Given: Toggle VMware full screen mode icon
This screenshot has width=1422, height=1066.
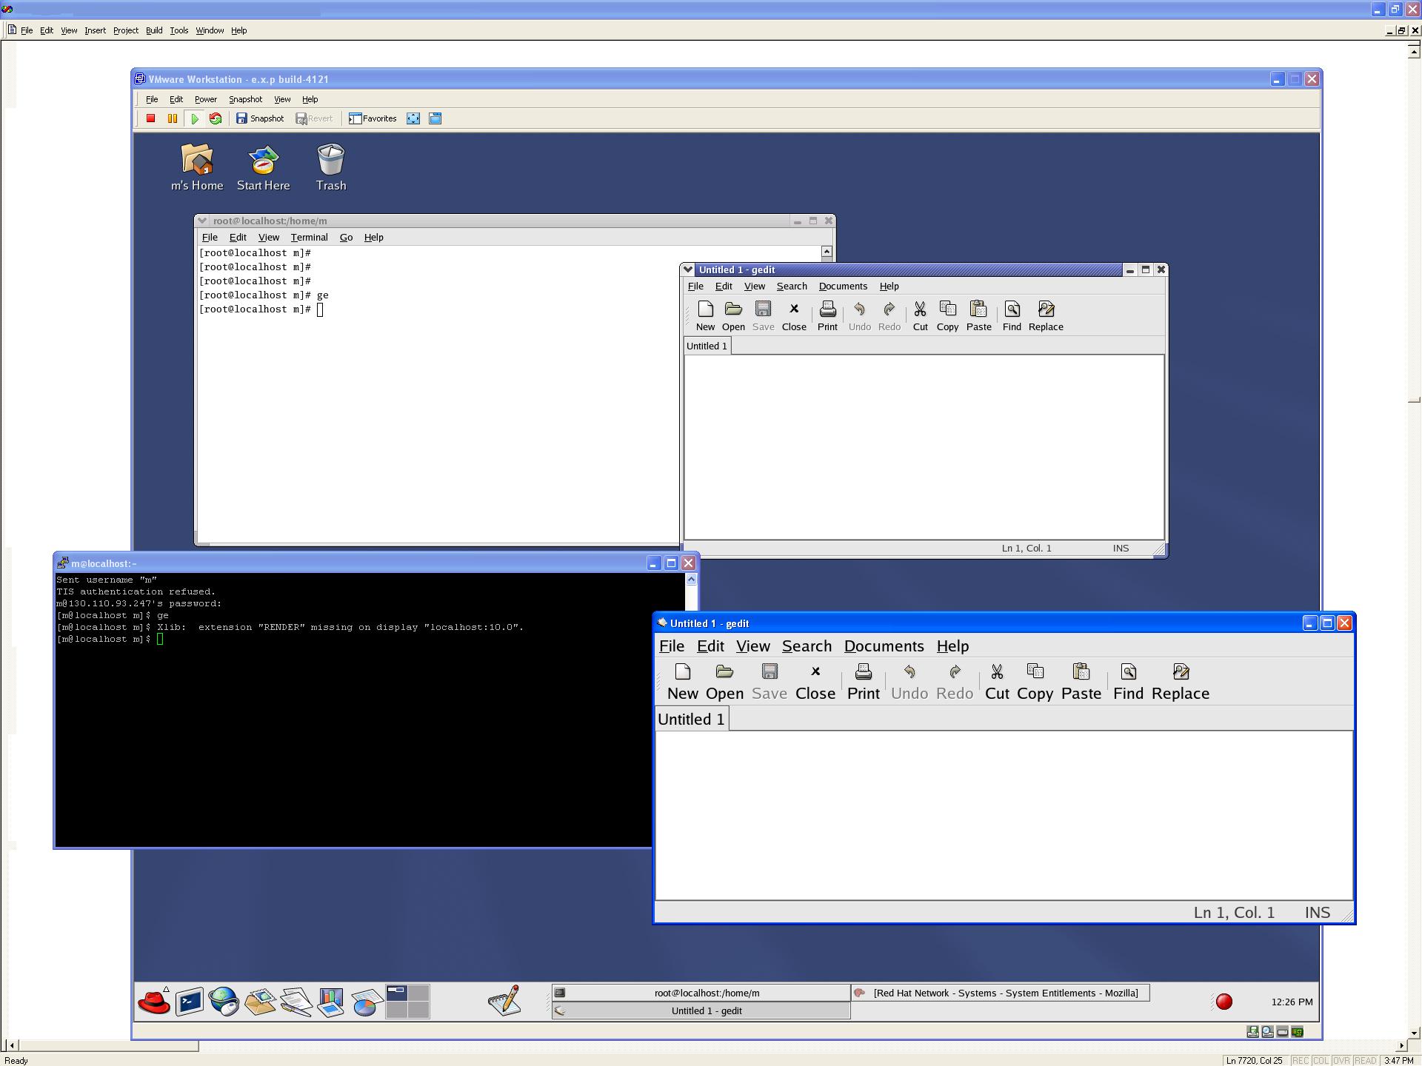Looking at the screenshot, I should pos(413,118).
